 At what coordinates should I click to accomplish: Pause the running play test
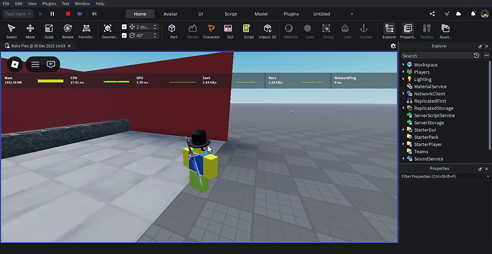52,14
